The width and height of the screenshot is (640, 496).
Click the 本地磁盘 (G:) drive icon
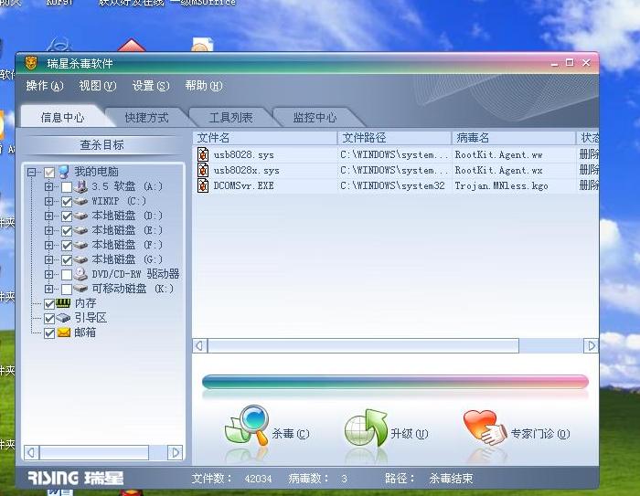pyautogui.click(x=80, y=259)
